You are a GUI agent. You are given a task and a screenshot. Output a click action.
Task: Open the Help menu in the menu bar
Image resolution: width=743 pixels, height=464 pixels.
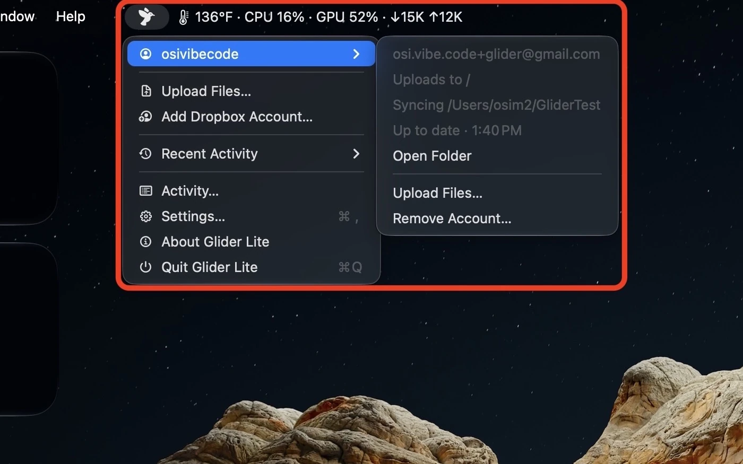[x=71, y=17]
